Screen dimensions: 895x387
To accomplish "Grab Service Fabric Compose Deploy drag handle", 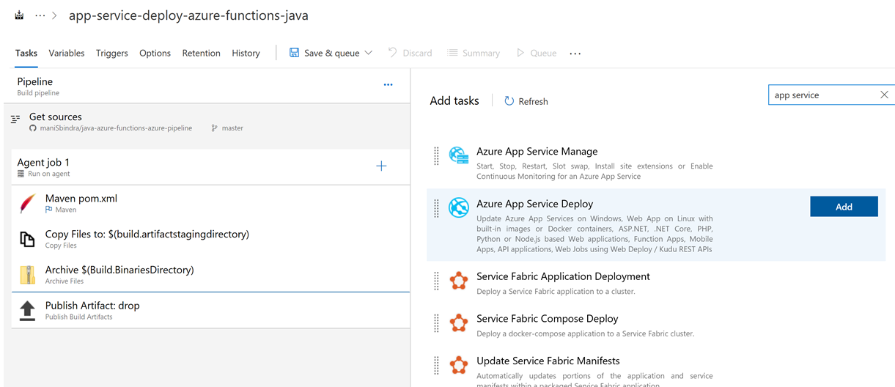I will click(436, 323).
